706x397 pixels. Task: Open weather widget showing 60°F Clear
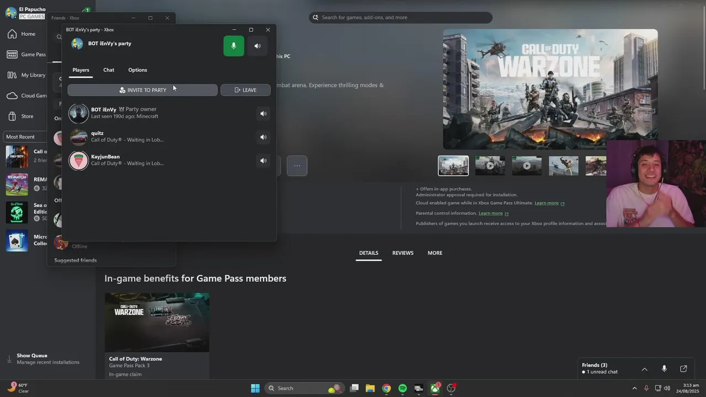(18, 388)
